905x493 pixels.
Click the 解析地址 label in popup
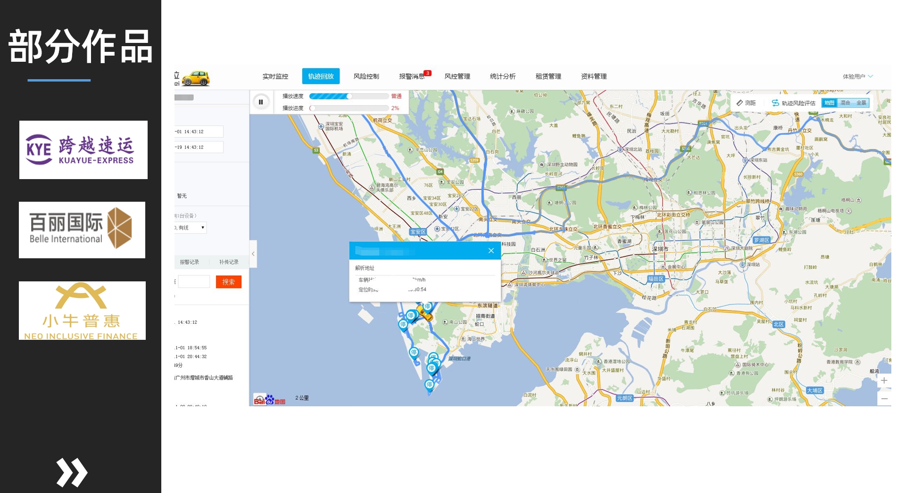tap(365, 268)
